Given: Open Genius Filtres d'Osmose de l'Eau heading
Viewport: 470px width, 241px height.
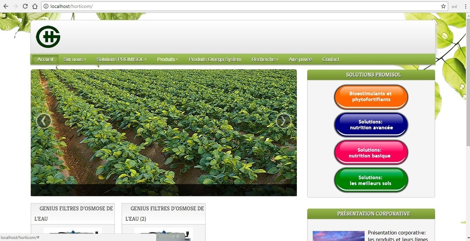Looking at the screenshot, I should point(74,214).
